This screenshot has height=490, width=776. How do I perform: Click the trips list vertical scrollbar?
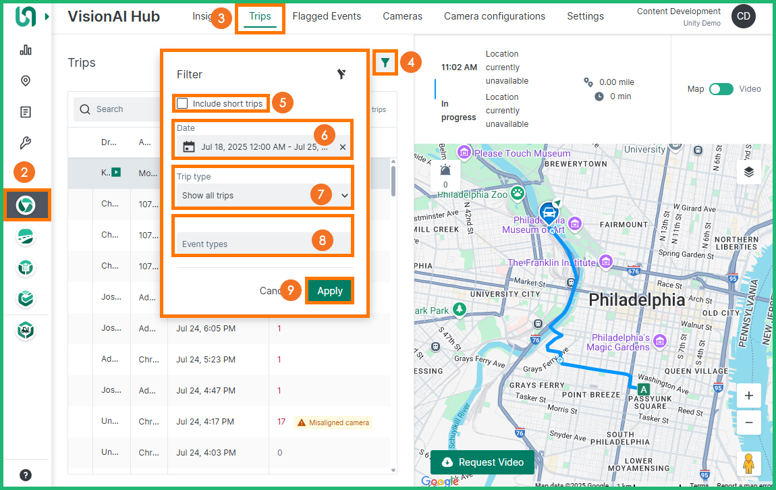click(393, 179)
